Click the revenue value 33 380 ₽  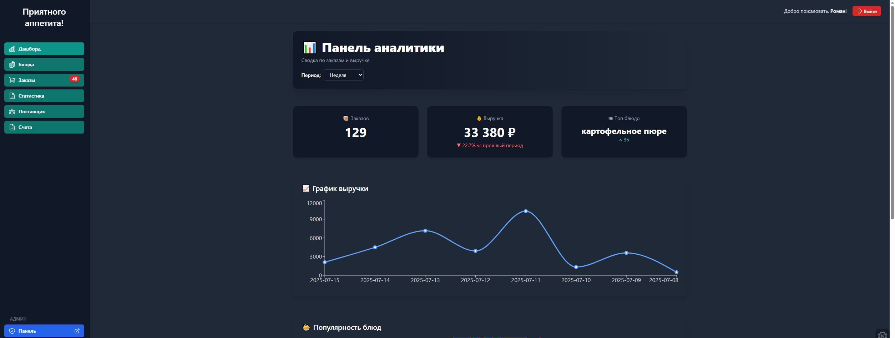[490, 132]
